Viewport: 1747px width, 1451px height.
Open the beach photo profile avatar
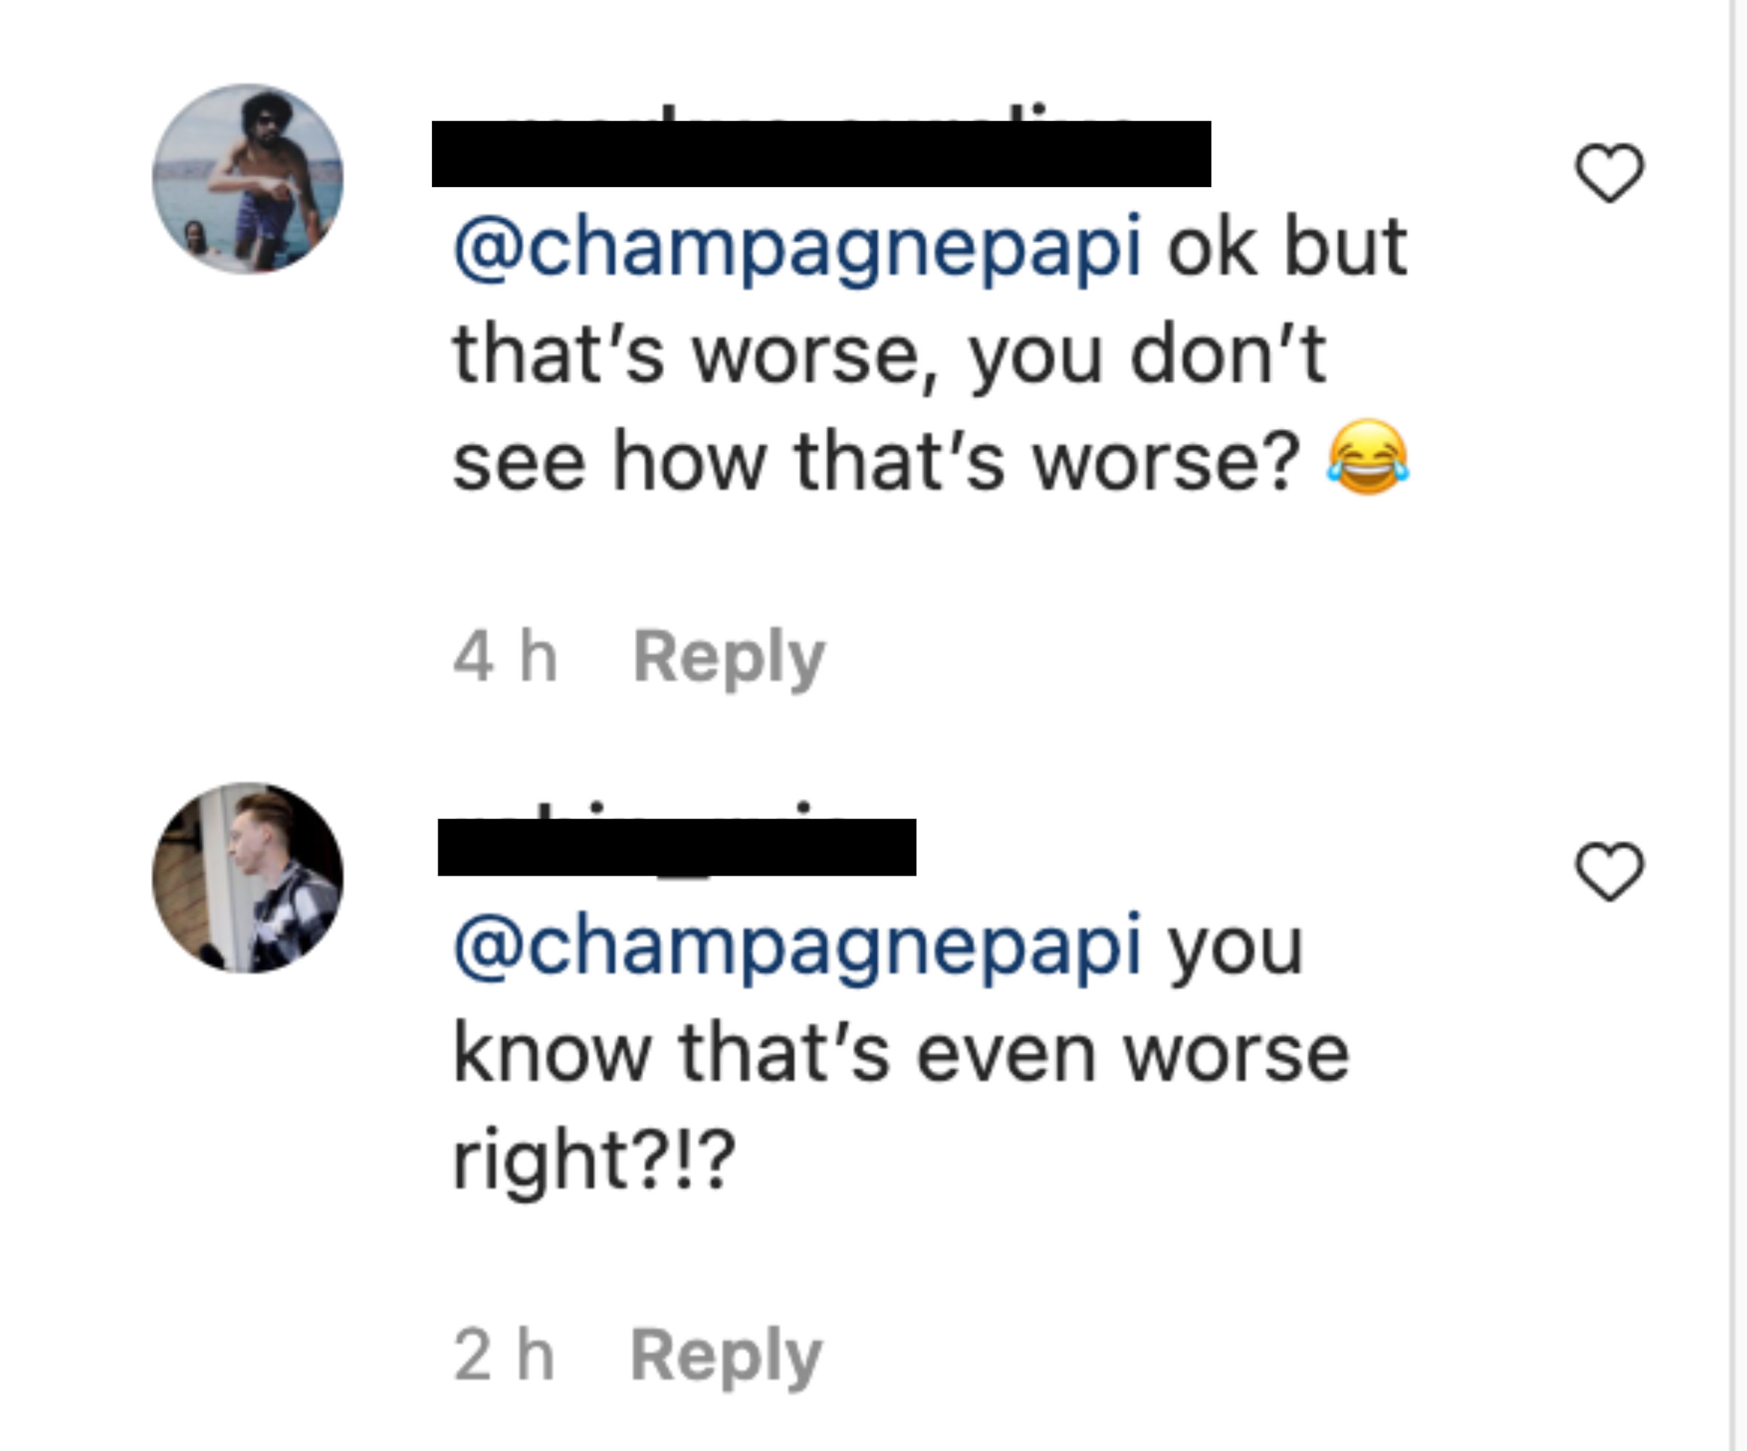click(248, 178)
